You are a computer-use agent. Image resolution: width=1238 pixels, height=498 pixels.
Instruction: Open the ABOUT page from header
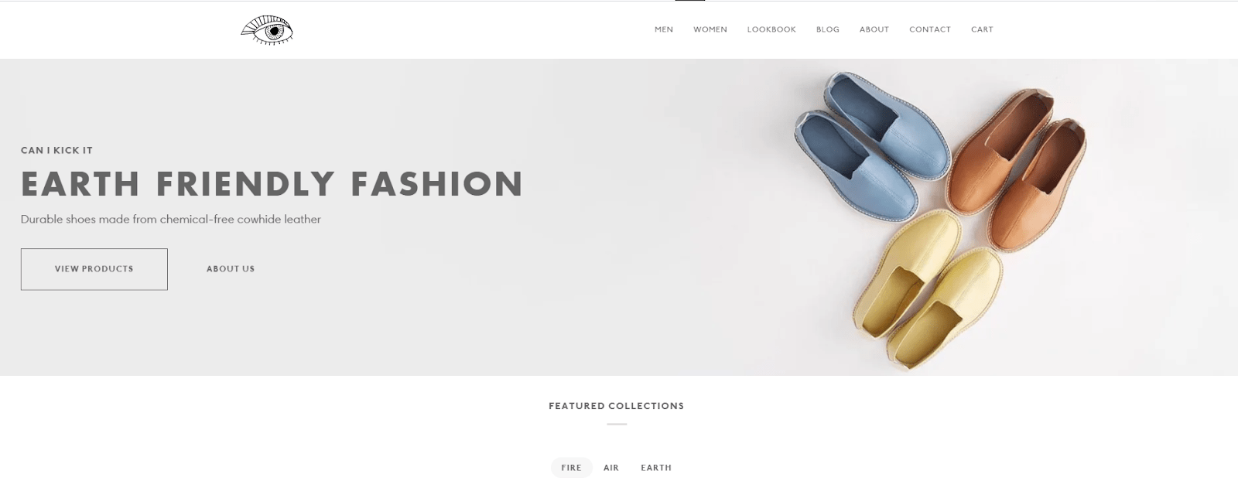(x=874, y=29)
